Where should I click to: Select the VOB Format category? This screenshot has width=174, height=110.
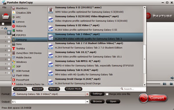pos(30,71)
